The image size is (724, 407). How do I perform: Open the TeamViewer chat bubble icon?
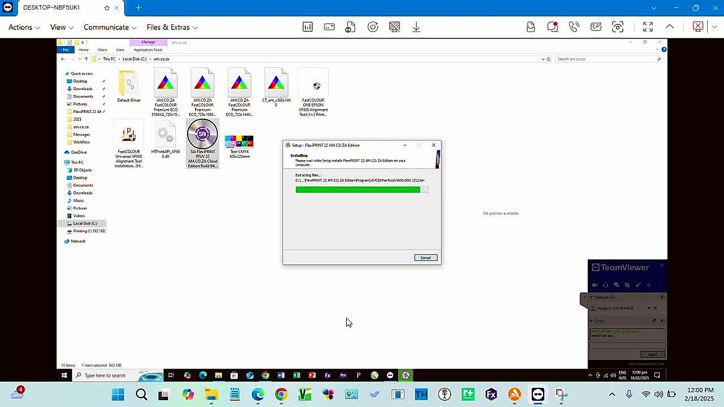click(553, 27)
